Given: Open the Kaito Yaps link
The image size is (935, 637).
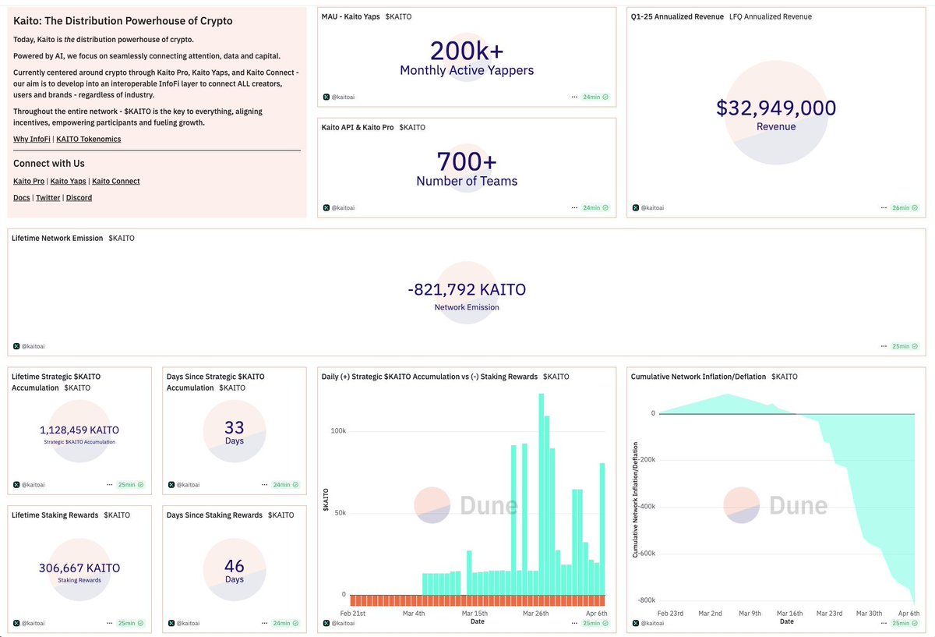Looking at the screenshot, I should (x=69, y=181).
